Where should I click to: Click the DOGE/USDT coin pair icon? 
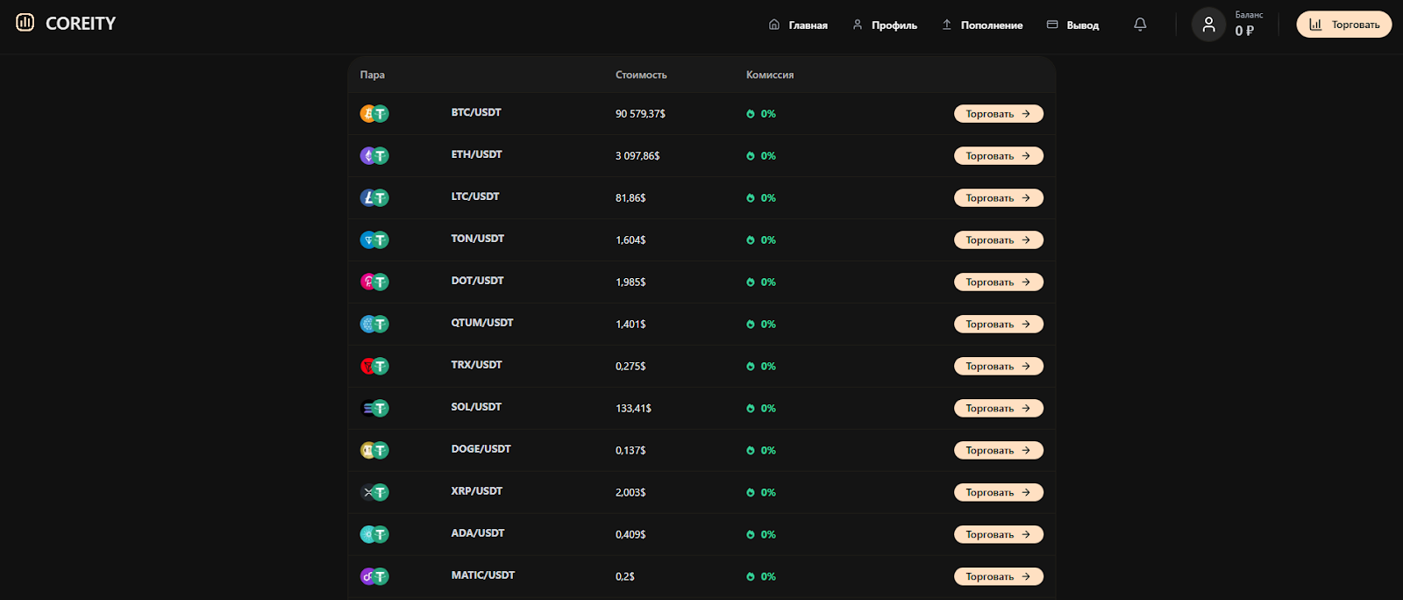click(x=374, y=451)
